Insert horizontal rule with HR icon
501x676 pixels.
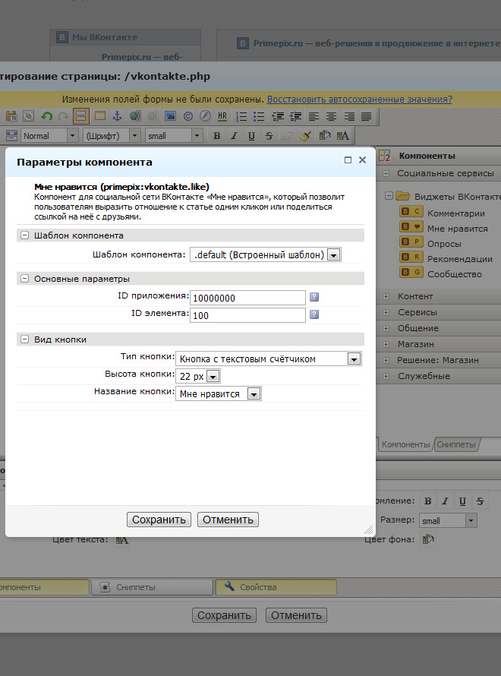coord(222,116)
